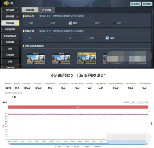Switch to the 画面设置 tab
The image size is (154, 148).
pyautogui.click(x=30, y=10)
